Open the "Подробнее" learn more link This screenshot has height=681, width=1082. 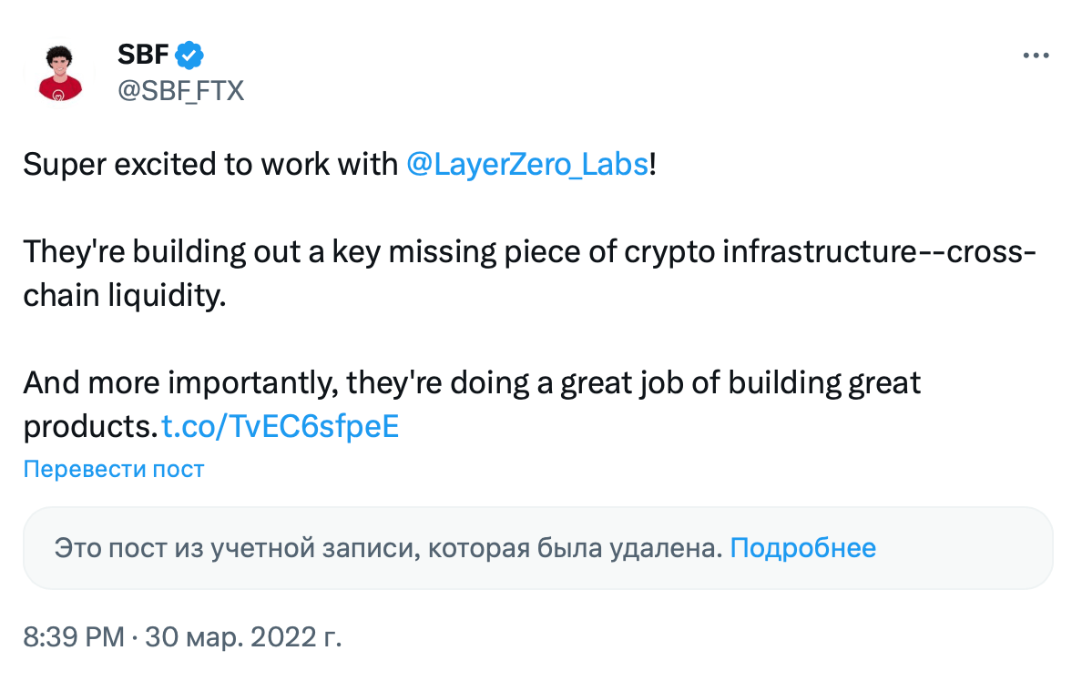(802, 548)
